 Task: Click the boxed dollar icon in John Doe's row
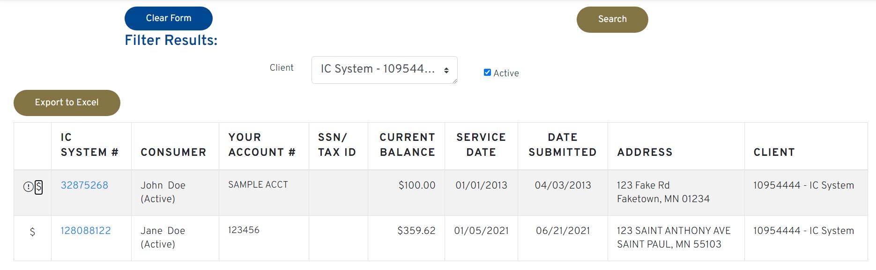coord(39,187)
